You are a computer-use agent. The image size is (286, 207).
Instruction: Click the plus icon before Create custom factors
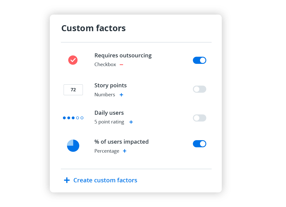[x=67, y=180]
